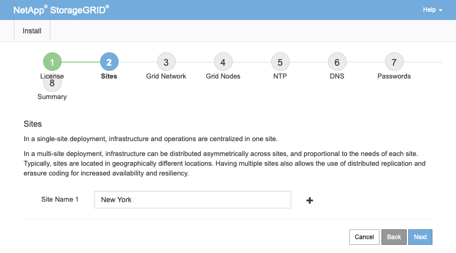The width and height of the screenshot is (456, 253).
Task: Select the Grid Network step label
Action: click(x=166, y=76)
